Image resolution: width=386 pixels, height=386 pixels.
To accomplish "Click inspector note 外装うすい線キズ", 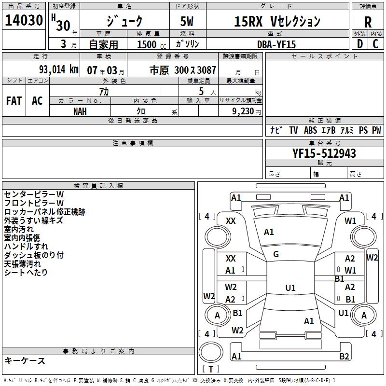I will point(33,221).
